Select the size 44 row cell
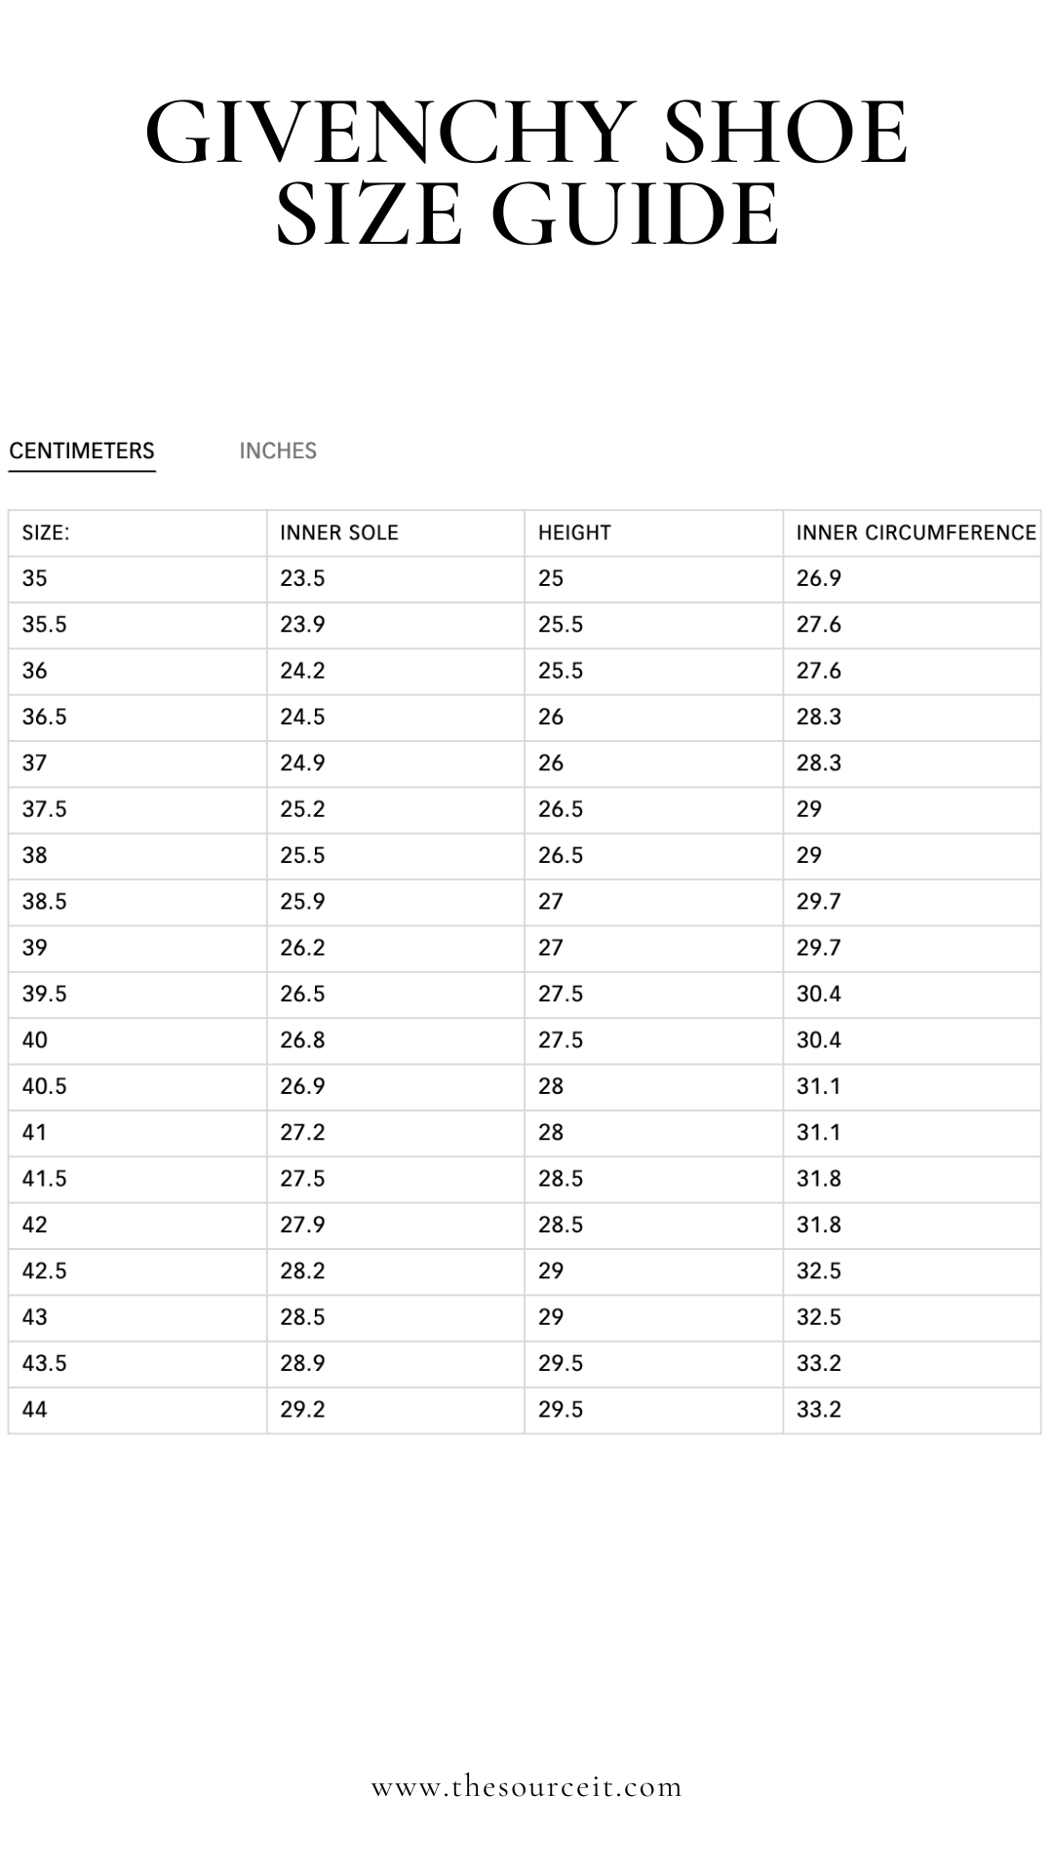This screenshot has height=1872, width=1053. [137, 1410]
